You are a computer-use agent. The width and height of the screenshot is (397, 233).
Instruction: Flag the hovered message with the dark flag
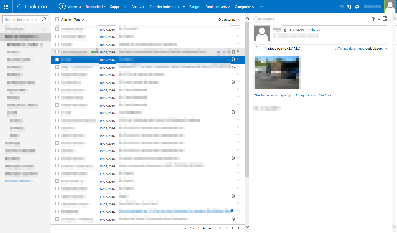tap(238, 51)
